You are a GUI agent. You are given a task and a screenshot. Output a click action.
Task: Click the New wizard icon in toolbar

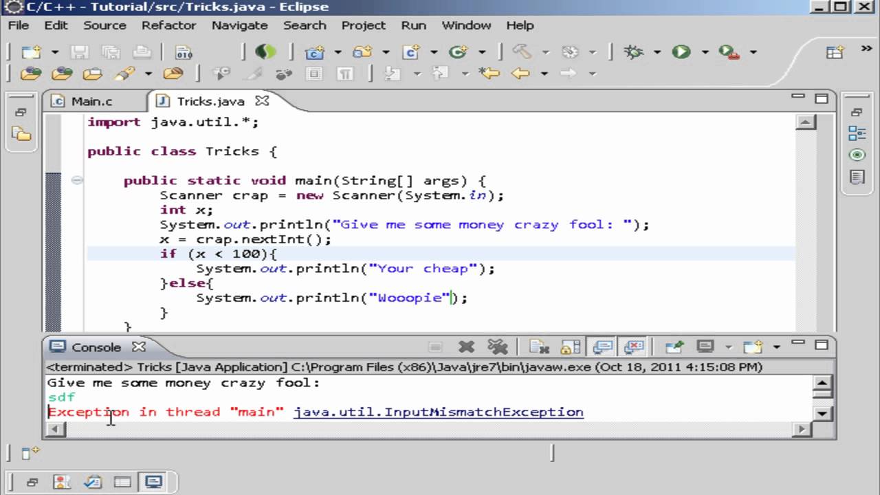pos(31,52)
